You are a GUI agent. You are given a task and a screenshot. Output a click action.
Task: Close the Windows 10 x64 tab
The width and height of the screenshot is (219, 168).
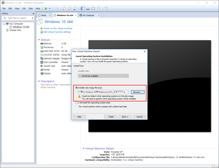(x=76, y=15)
